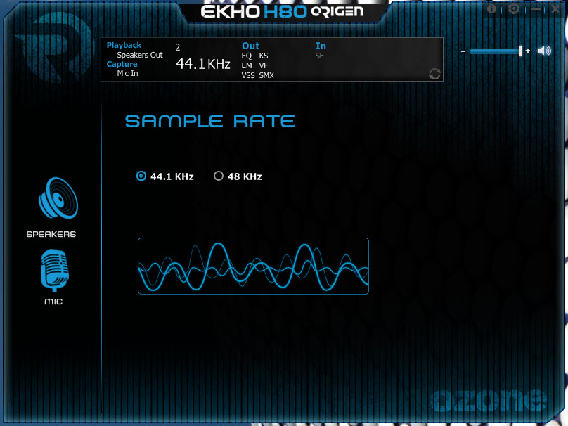Click the Playback label

tap(124, 45)
